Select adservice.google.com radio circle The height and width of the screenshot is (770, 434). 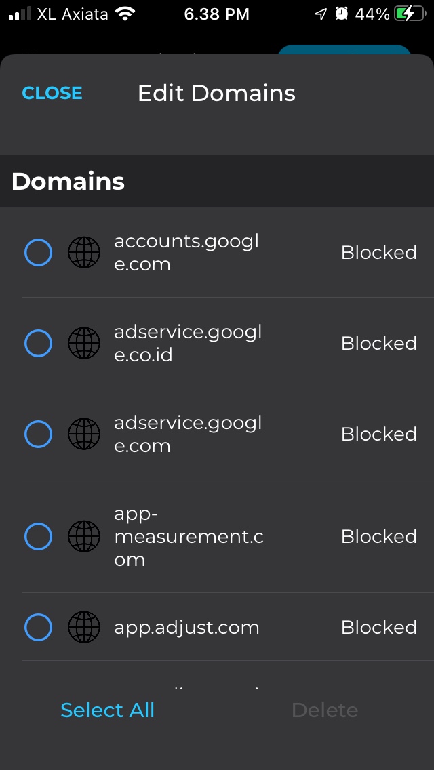click(38, 434)
